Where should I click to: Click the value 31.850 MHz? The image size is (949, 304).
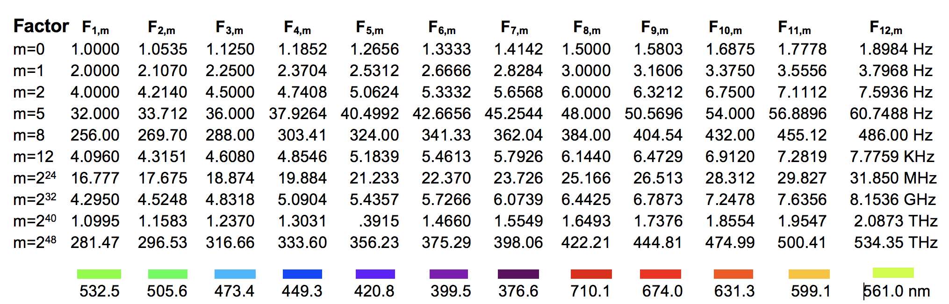[894, 178]
